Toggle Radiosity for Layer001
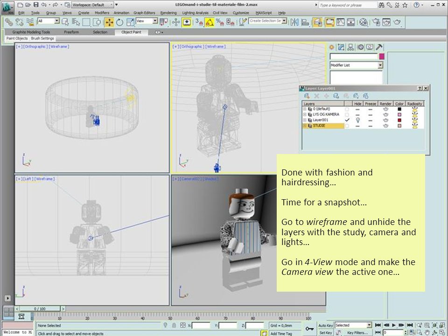 (x=414, y=120)
